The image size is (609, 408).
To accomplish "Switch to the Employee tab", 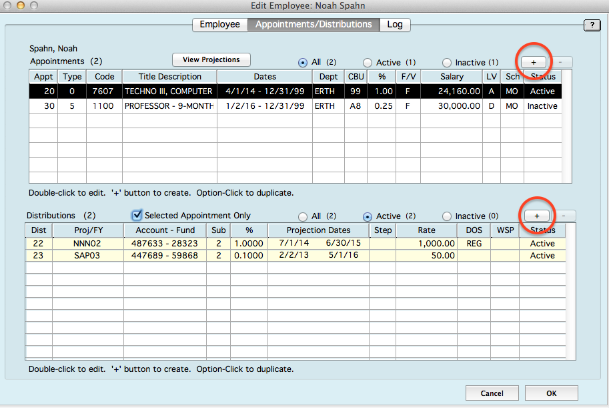I will (x=219, y=25).
